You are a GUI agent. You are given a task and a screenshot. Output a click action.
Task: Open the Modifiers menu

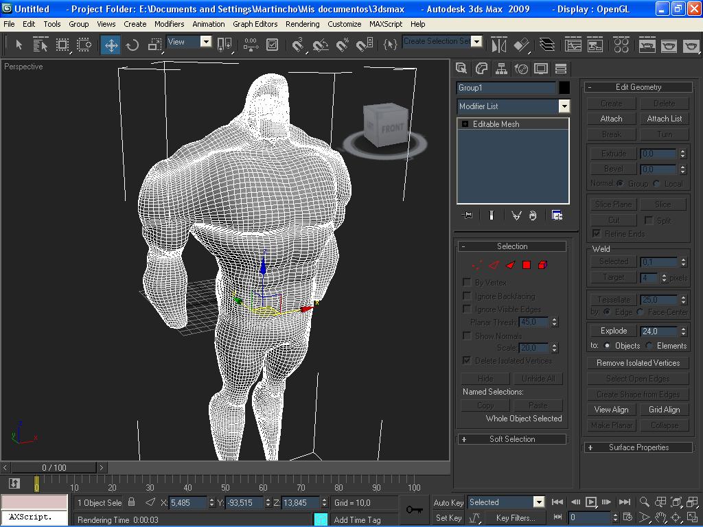coord(169,24)
